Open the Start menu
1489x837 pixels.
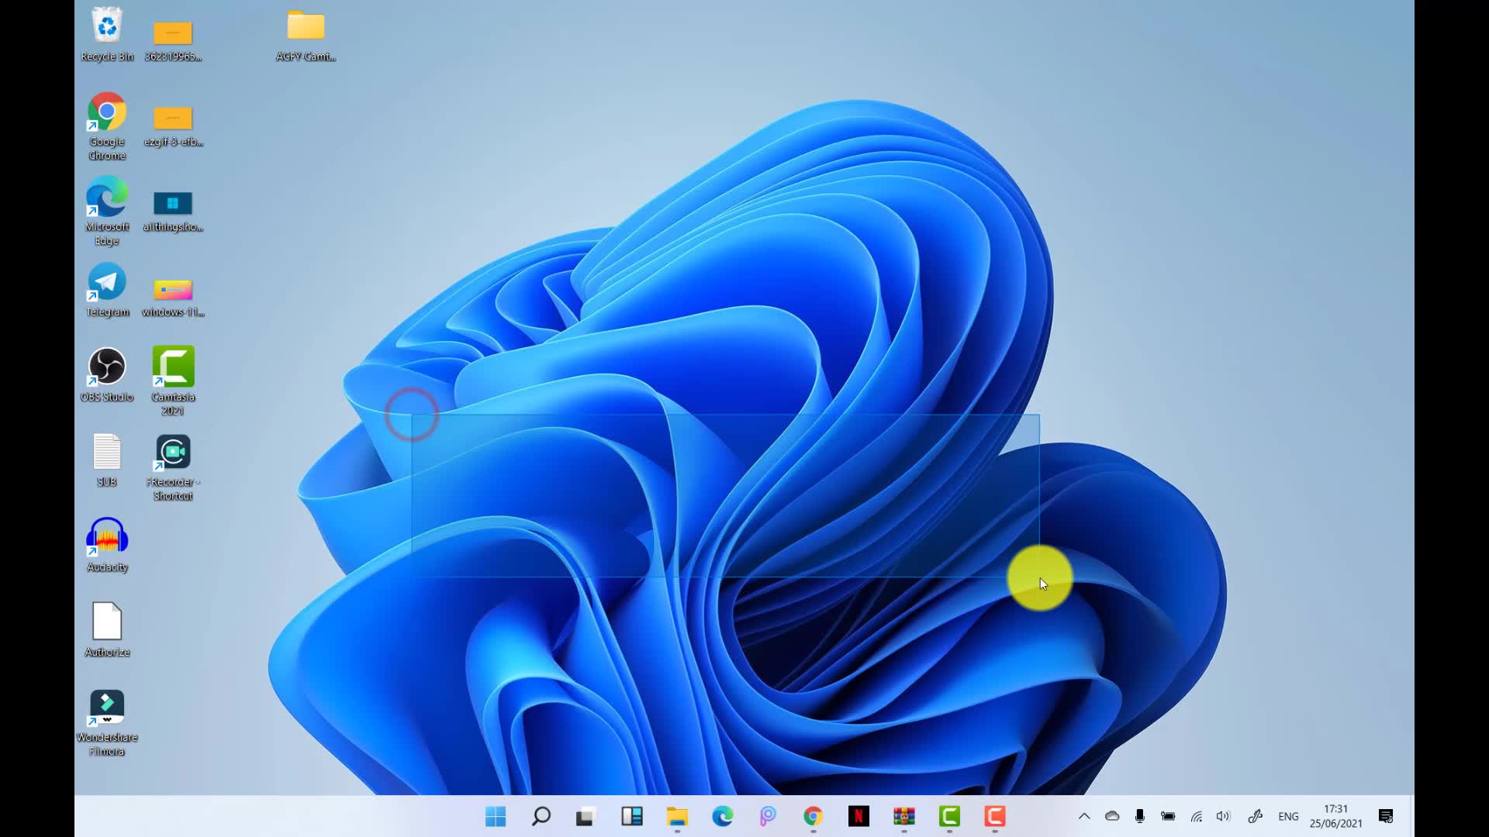click(x=496, y=816)
